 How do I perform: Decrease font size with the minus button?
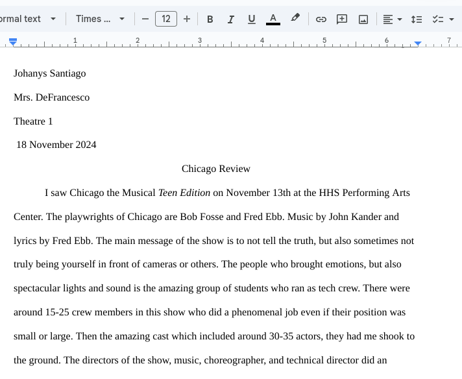pyautogui.click(x=145, y=19)
